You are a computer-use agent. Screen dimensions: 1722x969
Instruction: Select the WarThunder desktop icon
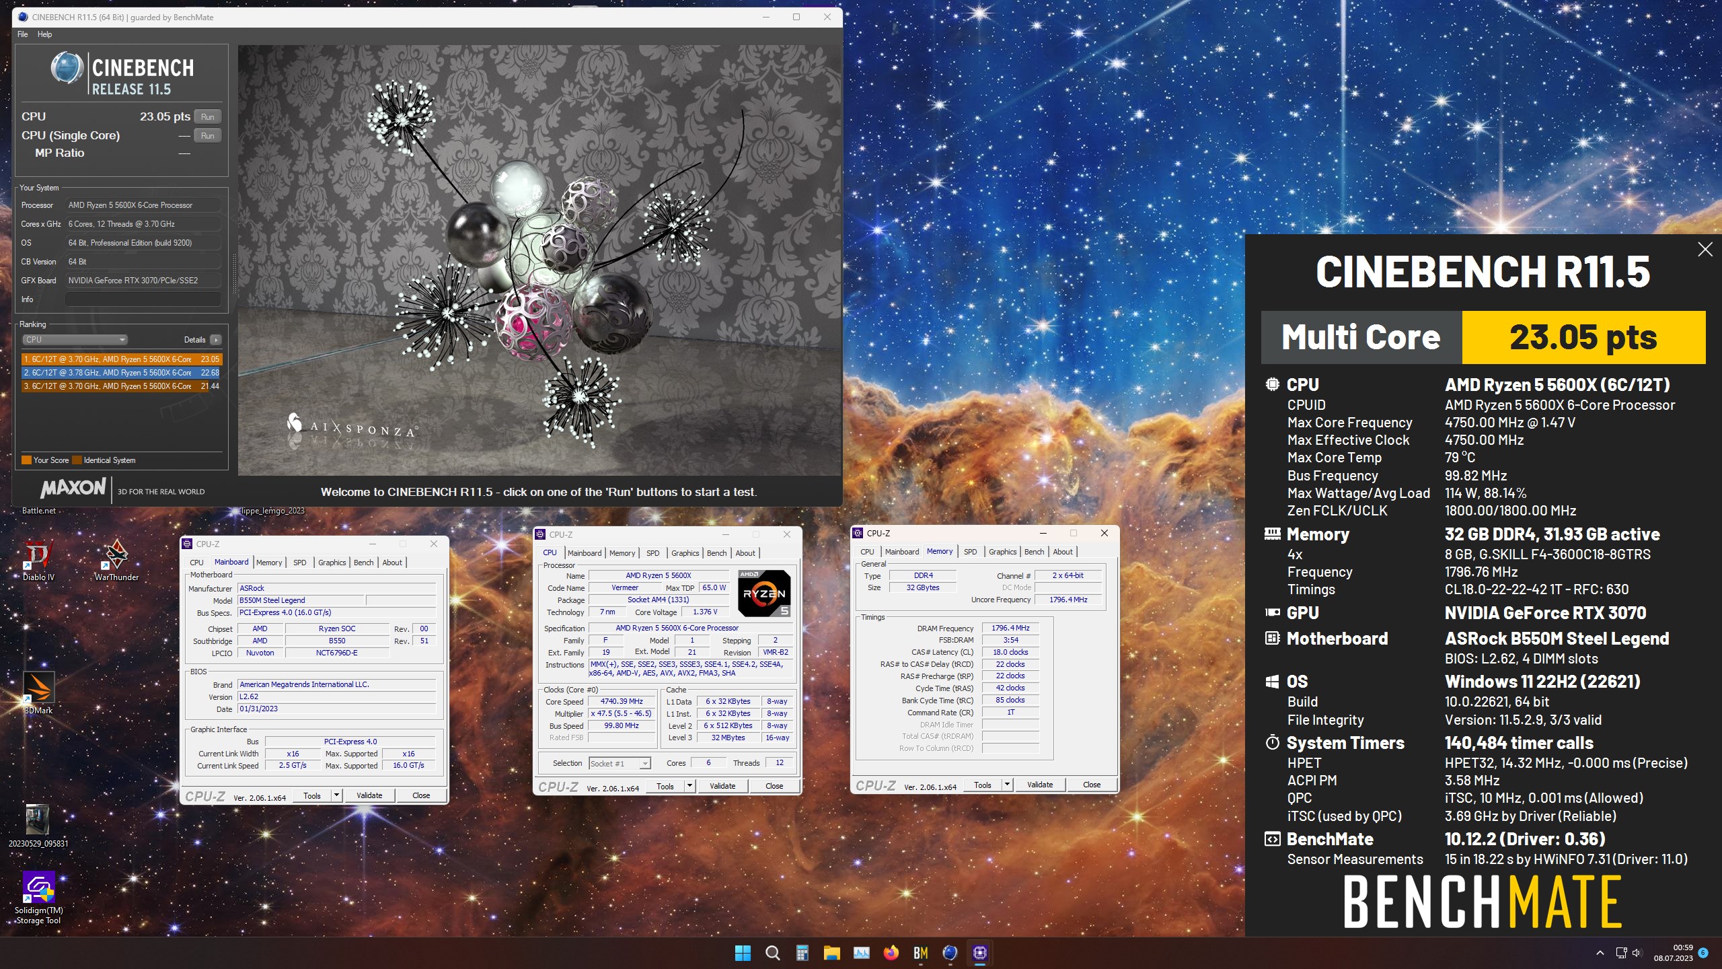pyautogui.click(x=116, y=561)
